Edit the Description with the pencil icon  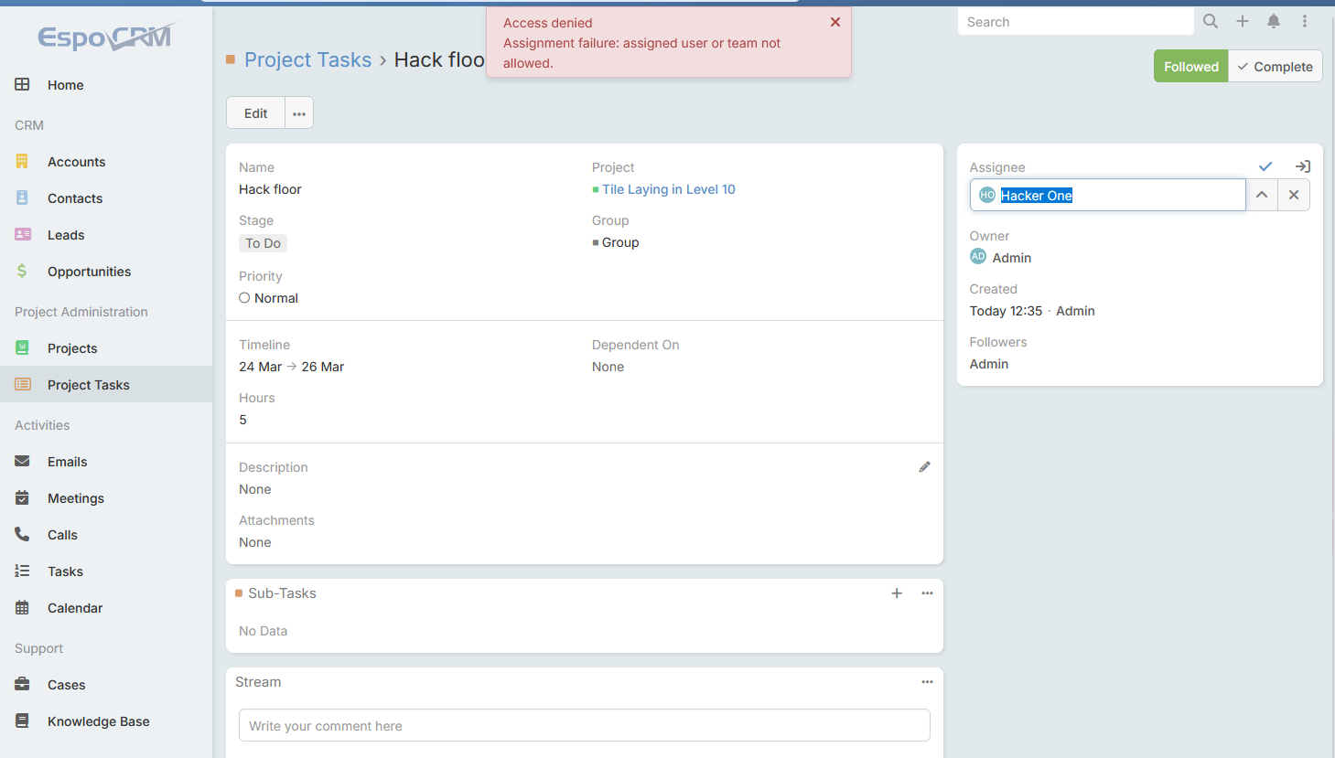pyautogui.click(x=924, y=467)
